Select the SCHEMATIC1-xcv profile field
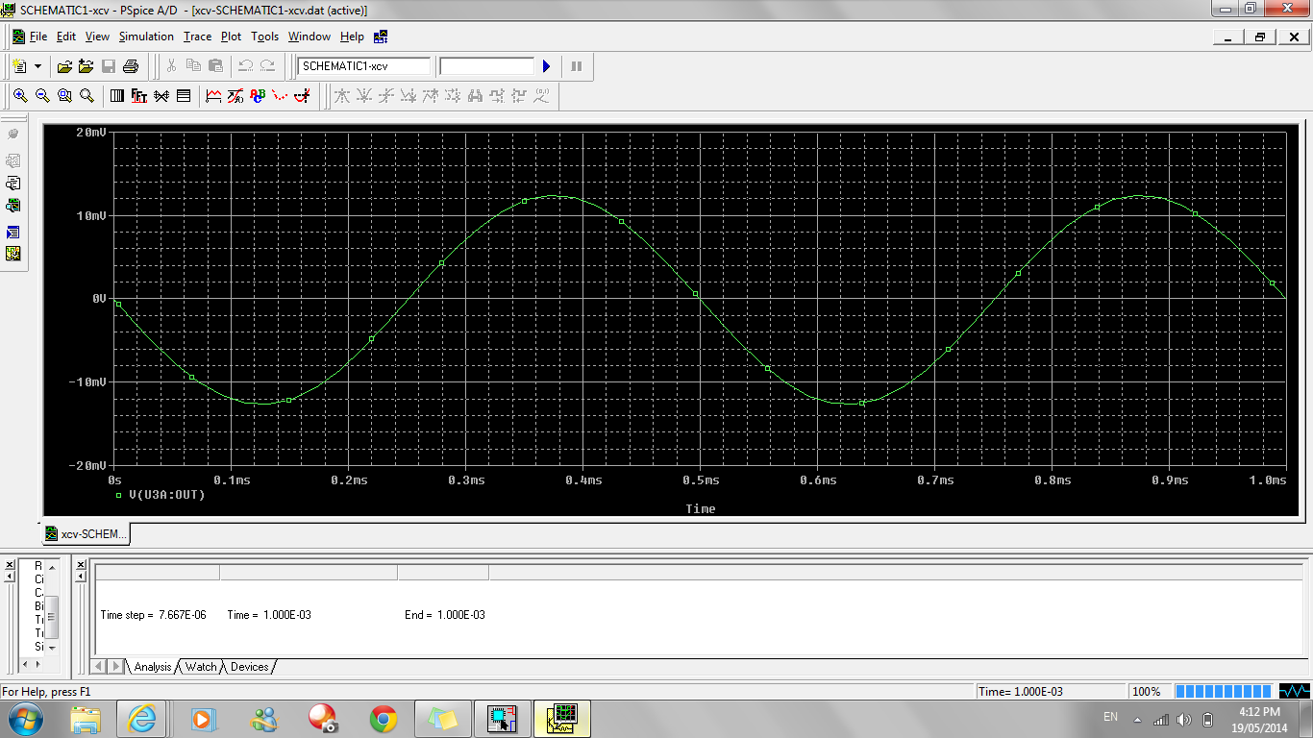This screenshot has width=1313, height=738. 364,66
